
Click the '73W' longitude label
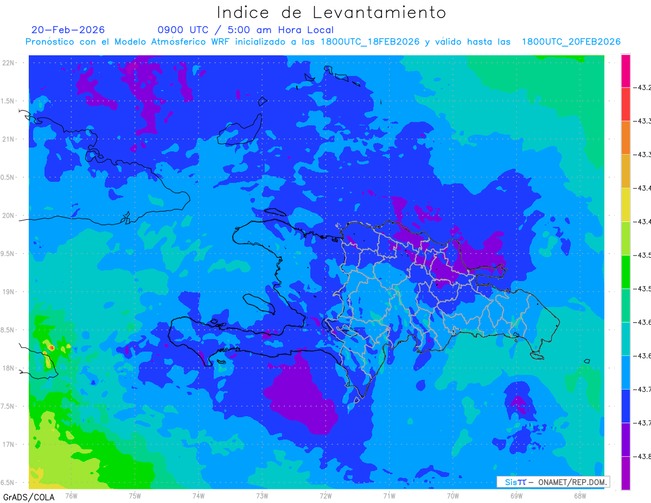pos(262,495)
